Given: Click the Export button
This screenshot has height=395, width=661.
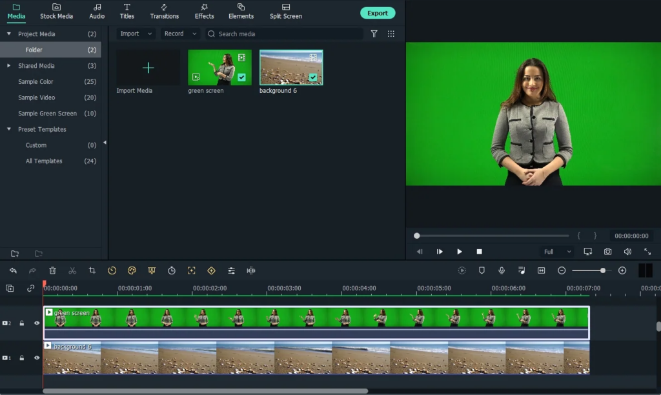Looking at the screenshot, I should [377, 12].
